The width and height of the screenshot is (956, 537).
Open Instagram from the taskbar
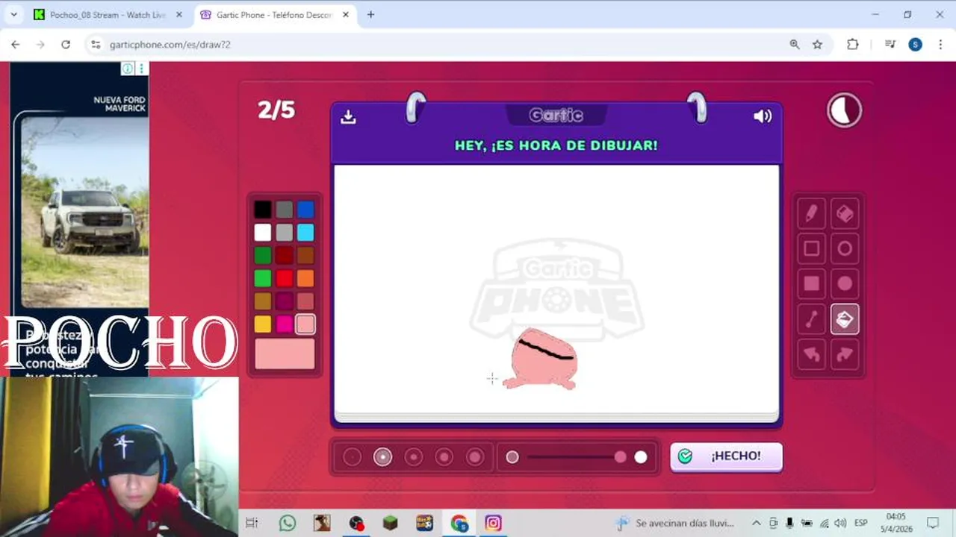point(493,523)
